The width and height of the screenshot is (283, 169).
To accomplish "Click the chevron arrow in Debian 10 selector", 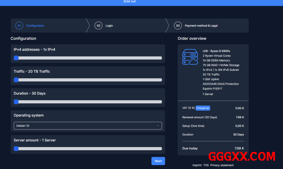I will 158,126.
